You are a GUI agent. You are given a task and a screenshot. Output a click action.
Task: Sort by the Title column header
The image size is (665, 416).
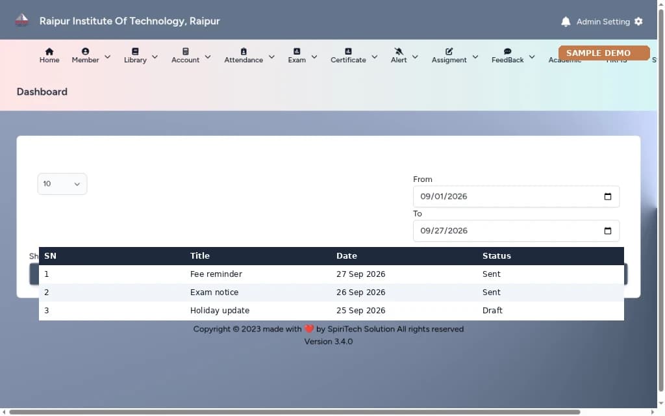point(200,256)
